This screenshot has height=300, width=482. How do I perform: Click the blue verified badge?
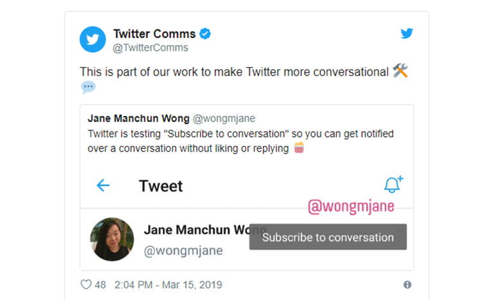tap(205, 33)
